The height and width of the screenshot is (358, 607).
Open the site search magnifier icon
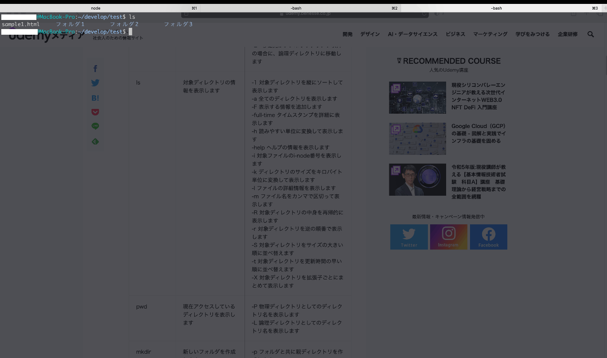[591, 34]
